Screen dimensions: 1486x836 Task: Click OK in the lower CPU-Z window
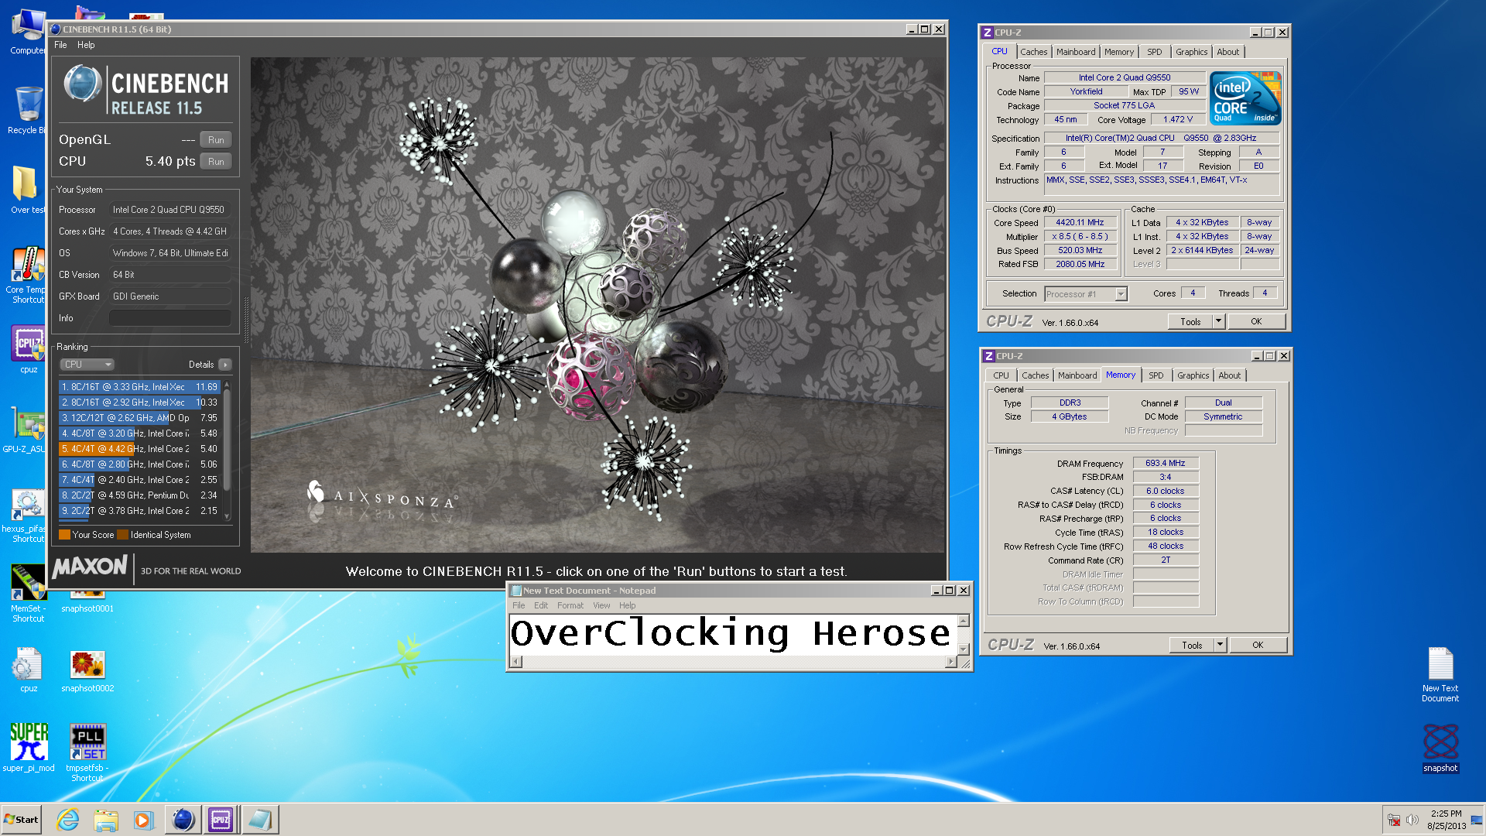(x=1258, y=646)
